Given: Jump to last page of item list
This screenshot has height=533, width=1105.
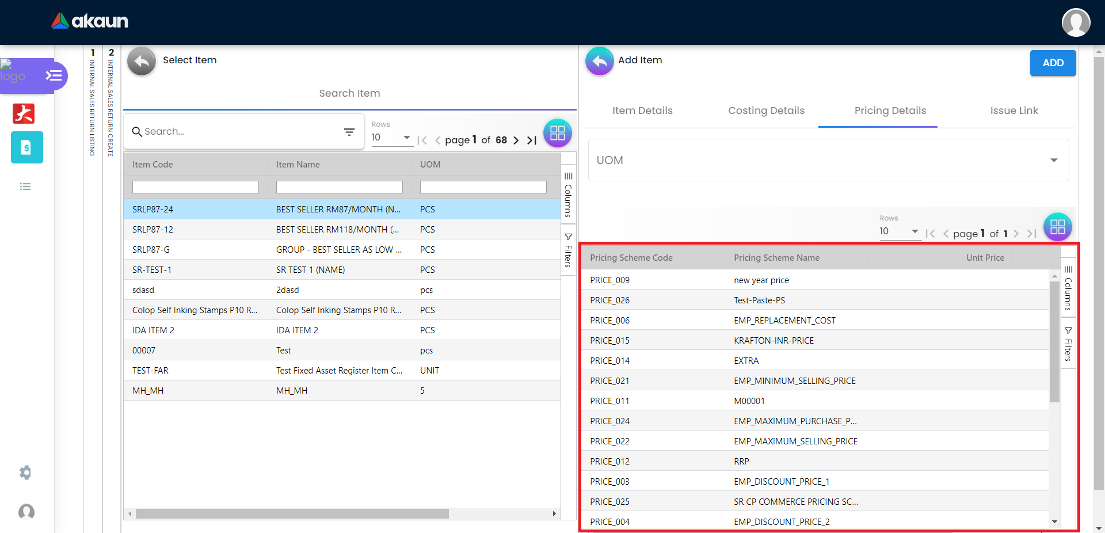Looking at the screenshot, I should pos(532,140).
